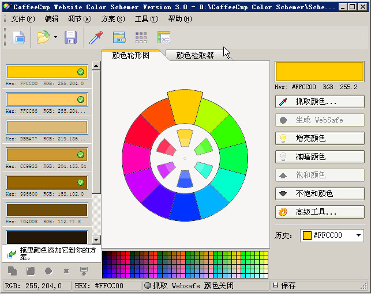Select the CC9933 swatch in scheme list
The image size is (371, 294).
pyautogui.click(x=46, y=155)
